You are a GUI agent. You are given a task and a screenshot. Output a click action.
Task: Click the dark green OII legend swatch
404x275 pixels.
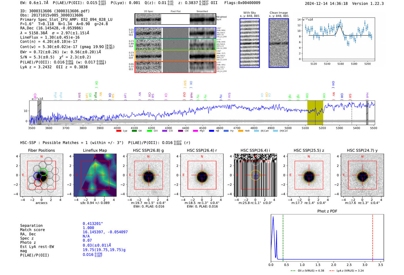[134, 131]
